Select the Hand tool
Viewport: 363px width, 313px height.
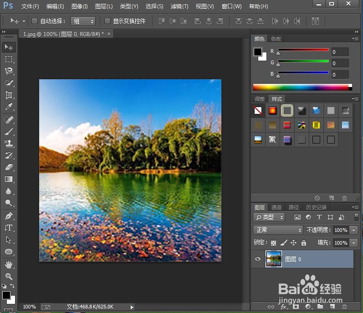(9, 265)
